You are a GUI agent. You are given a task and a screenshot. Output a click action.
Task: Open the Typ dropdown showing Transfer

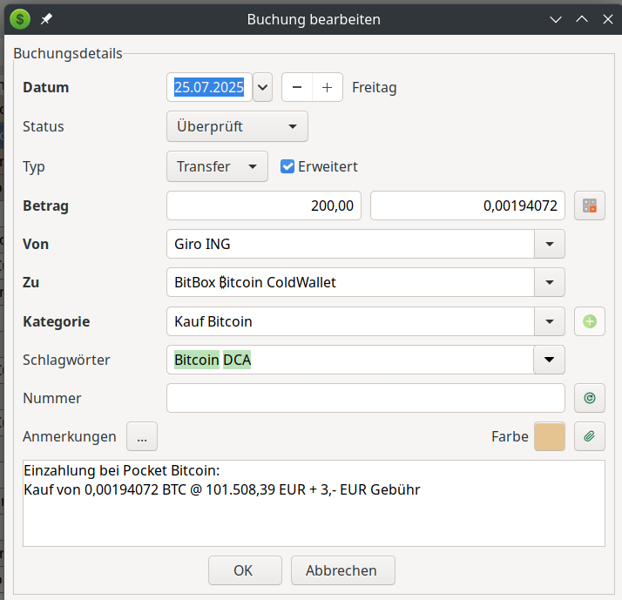(217, 166)
